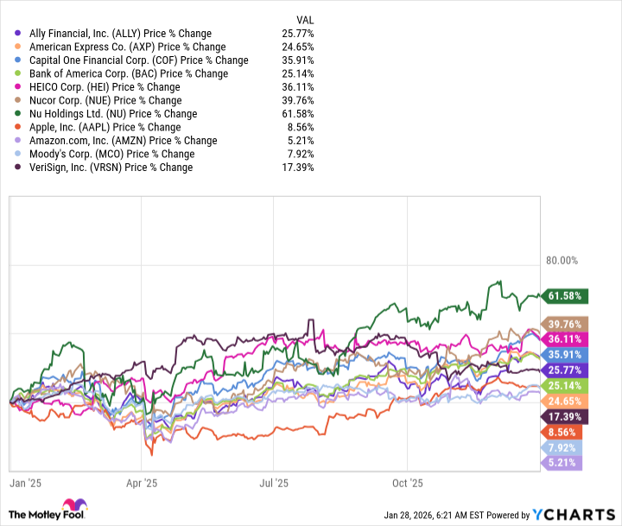Click the VAL column header
Screen dimensions: 622x526
[304, 20]
